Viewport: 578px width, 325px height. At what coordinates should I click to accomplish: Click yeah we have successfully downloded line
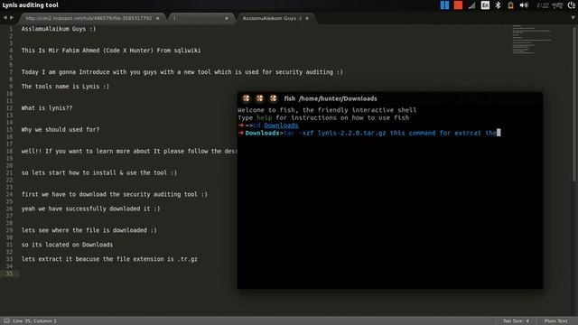[x=90, y=209]
